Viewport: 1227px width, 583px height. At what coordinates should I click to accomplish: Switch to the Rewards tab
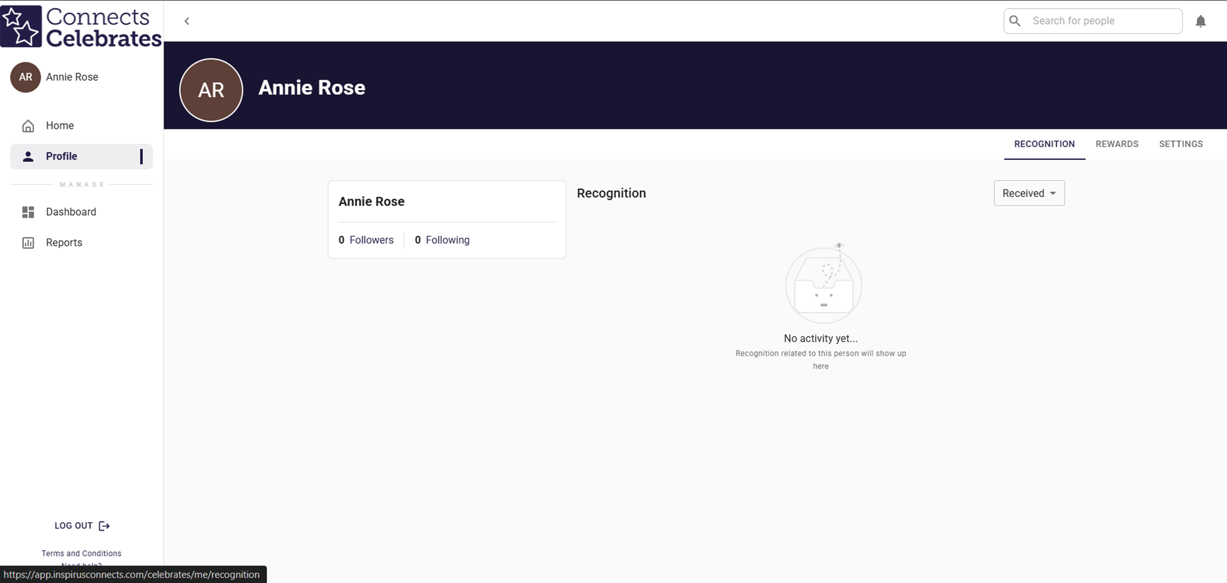click(1117, 144)
